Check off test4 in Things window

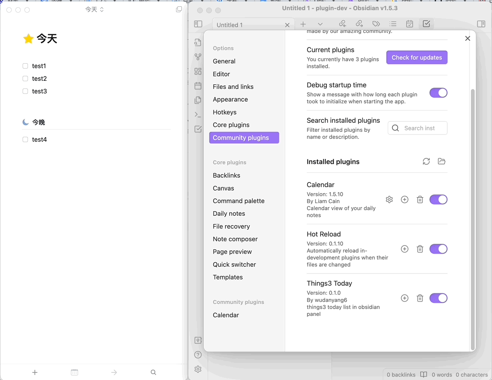[25, 139]
